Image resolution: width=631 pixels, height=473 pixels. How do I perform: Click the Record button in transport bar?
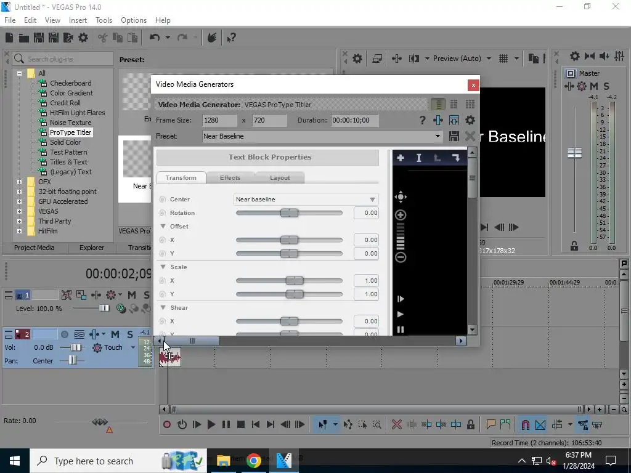pyautogui.click(x=166, y=424)
